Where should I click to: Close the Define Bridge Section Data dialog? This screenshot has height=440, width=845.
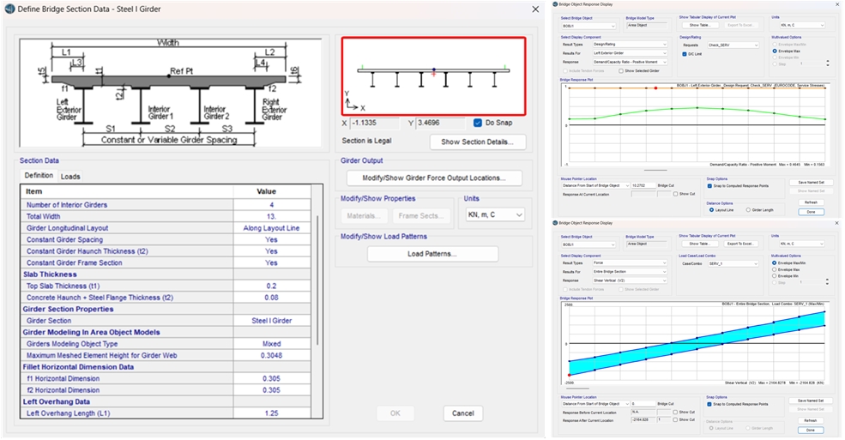[x=535, y=9]
